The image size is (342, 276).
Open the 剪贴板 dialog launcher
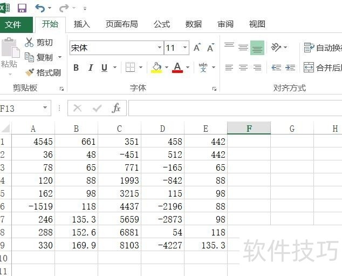[x=61, y=89]
